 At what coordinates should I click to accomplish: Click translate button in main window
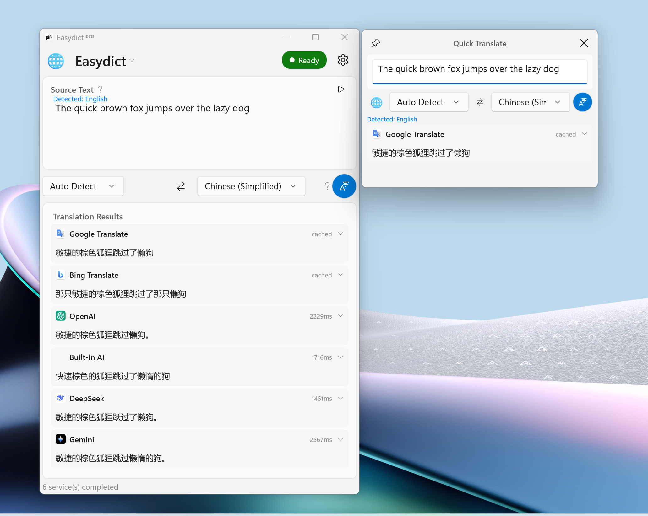[344, 186]
